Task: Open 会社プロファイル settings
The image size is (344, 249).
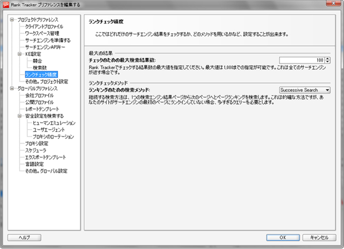Action: (39, 95)
